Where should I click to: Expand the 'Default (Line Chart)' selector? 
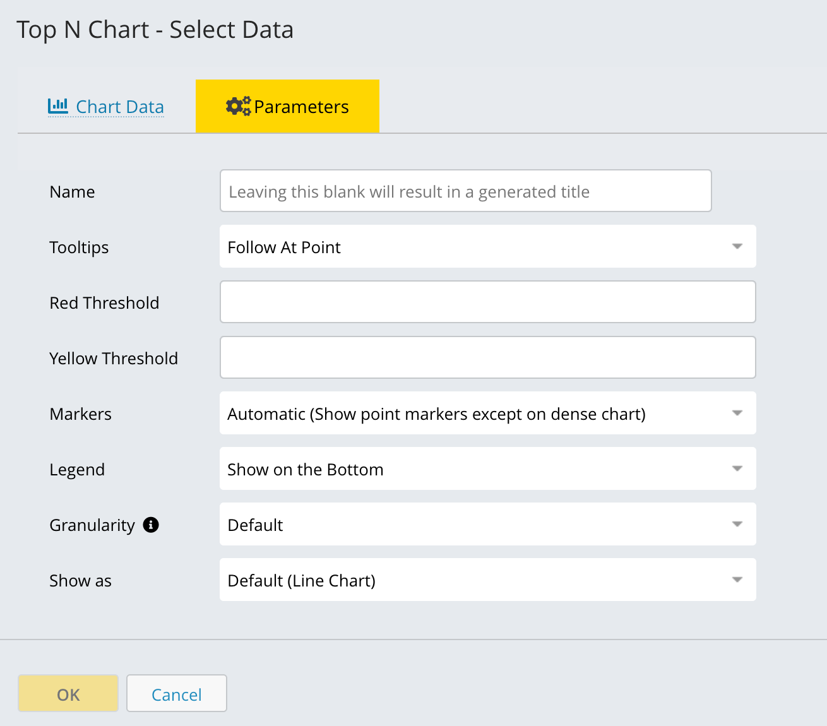(x=473, y=580)
